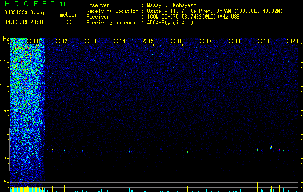Click the Receiving antenna label
This screenshot has width=303, height=192.
pyautogui.click(x=111, y=23)
